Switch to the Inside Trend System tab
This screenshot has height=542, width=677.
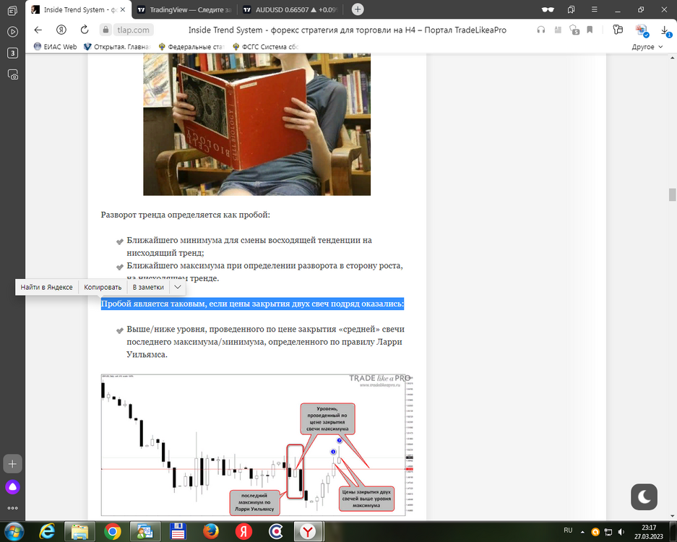coord(78,9)
